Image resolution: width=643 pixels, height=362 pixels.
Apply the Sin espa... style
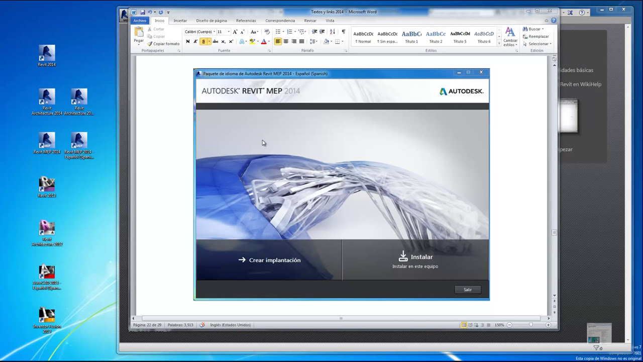(387, 37)
